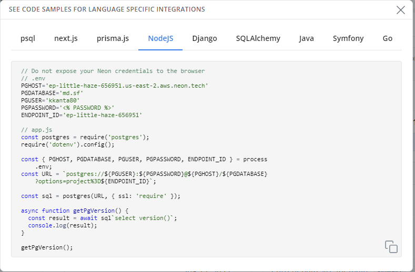The image size is (415, 272).
Task: Click the 'console.log(result);' line
Action: tap(63, 225)
